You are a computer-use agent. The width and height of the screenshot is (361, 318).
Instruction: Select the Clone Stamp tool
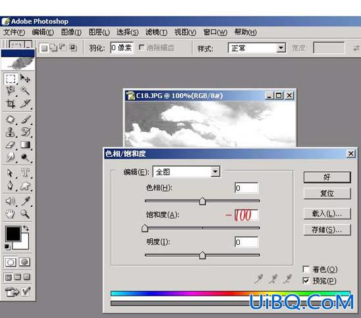[11, 132]
